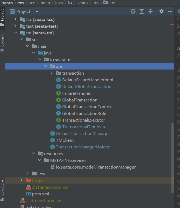Click the TransactionManagerHolder class icon
Screen dimensions: 180x208
[x=53, y=147]
